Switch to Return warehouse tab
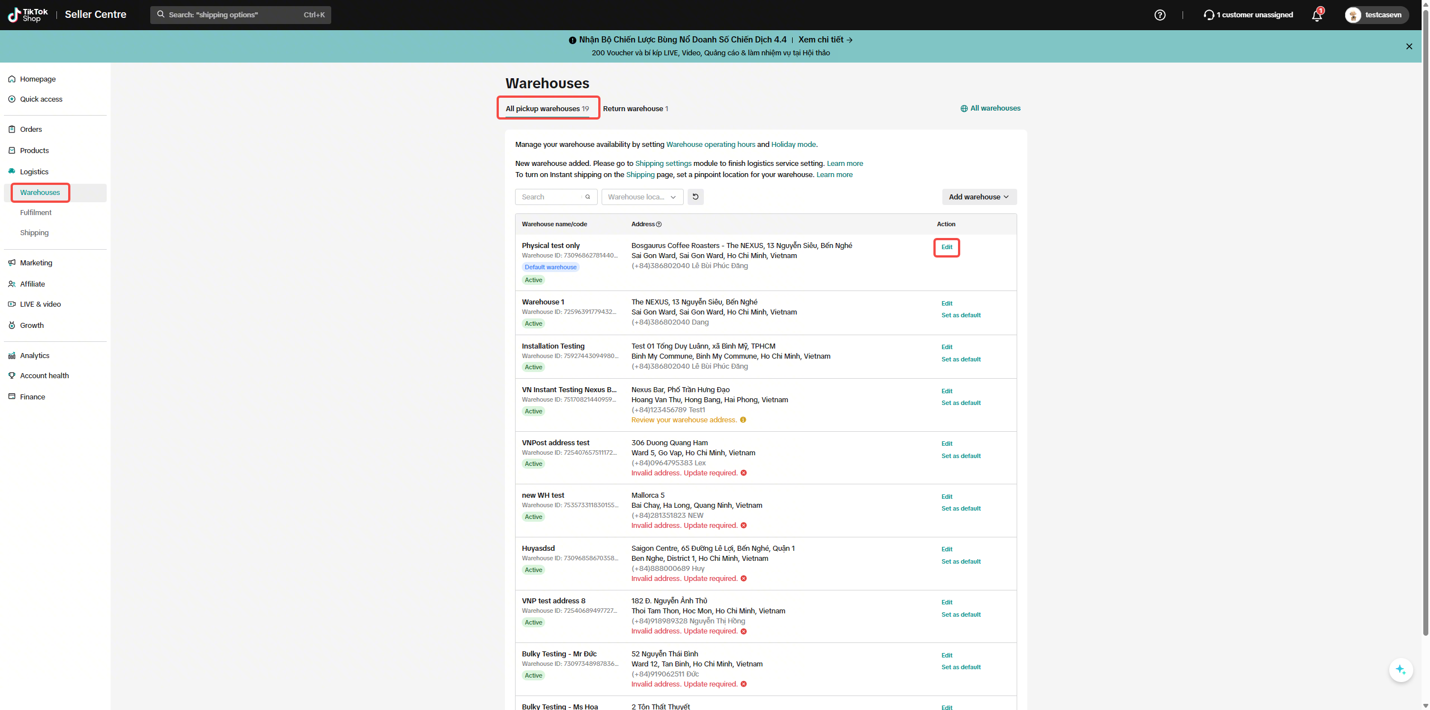Viewport: 1430px width, 710px height. pyautogui.click(x=635, y=108)
